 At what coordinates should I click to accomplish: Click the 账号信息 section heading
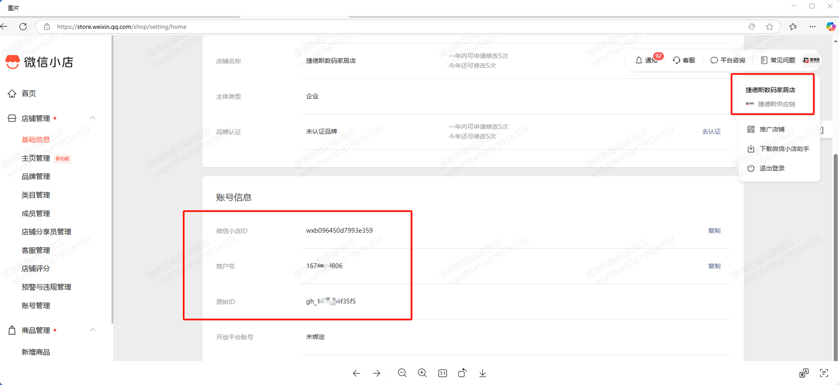234,197
